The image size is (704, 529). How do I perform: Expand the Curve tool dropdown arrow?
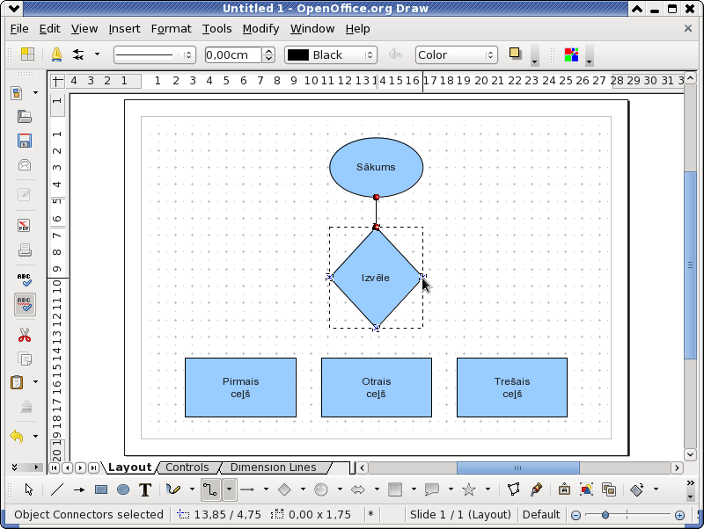tap(192, 489)
